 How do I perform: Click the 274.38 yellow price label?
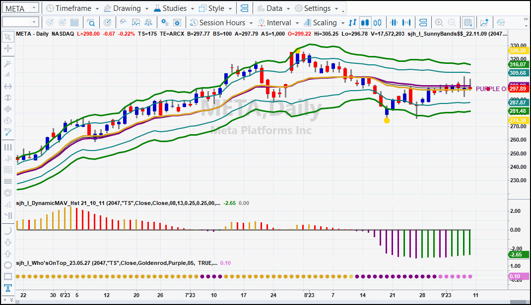[518, 121]
